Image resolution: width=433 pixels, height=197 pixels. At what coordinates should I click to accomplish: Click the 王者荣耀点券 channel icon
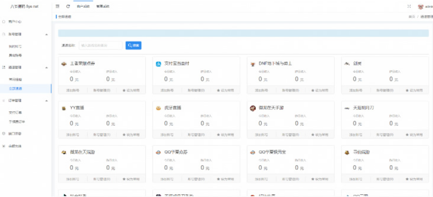click(x=64, y=64)
